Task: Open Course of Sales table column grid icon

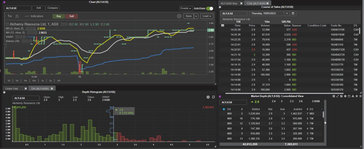Action: (223, 26)
